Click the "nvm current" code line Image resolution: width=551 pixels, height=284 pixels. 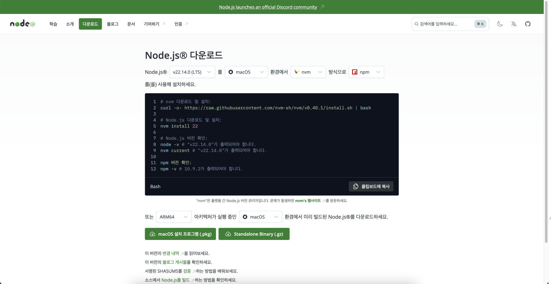click(213, 151)
